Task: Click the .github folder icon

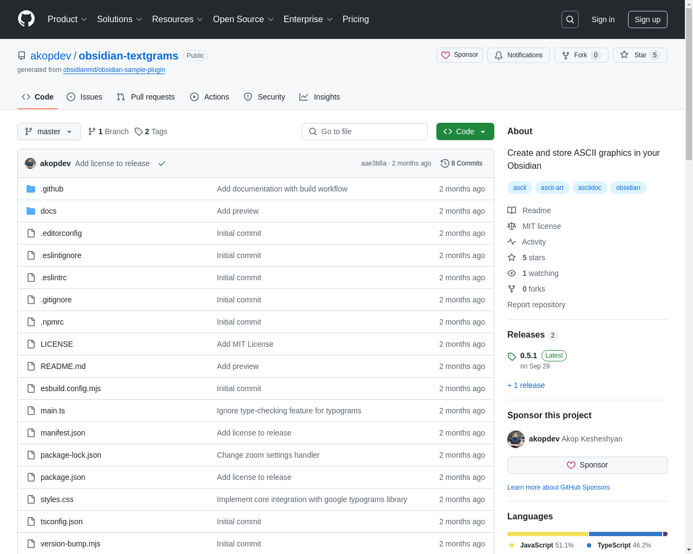Action: pyautogui.click(x=31, y=189)
